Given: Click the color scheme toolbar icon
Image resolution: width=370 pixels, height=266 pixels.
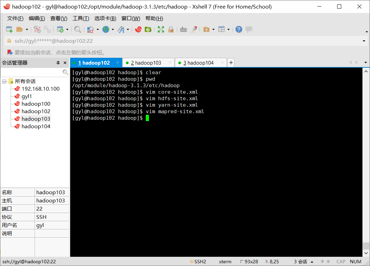Looking at the screenshot, I should (x=90, y=29).
